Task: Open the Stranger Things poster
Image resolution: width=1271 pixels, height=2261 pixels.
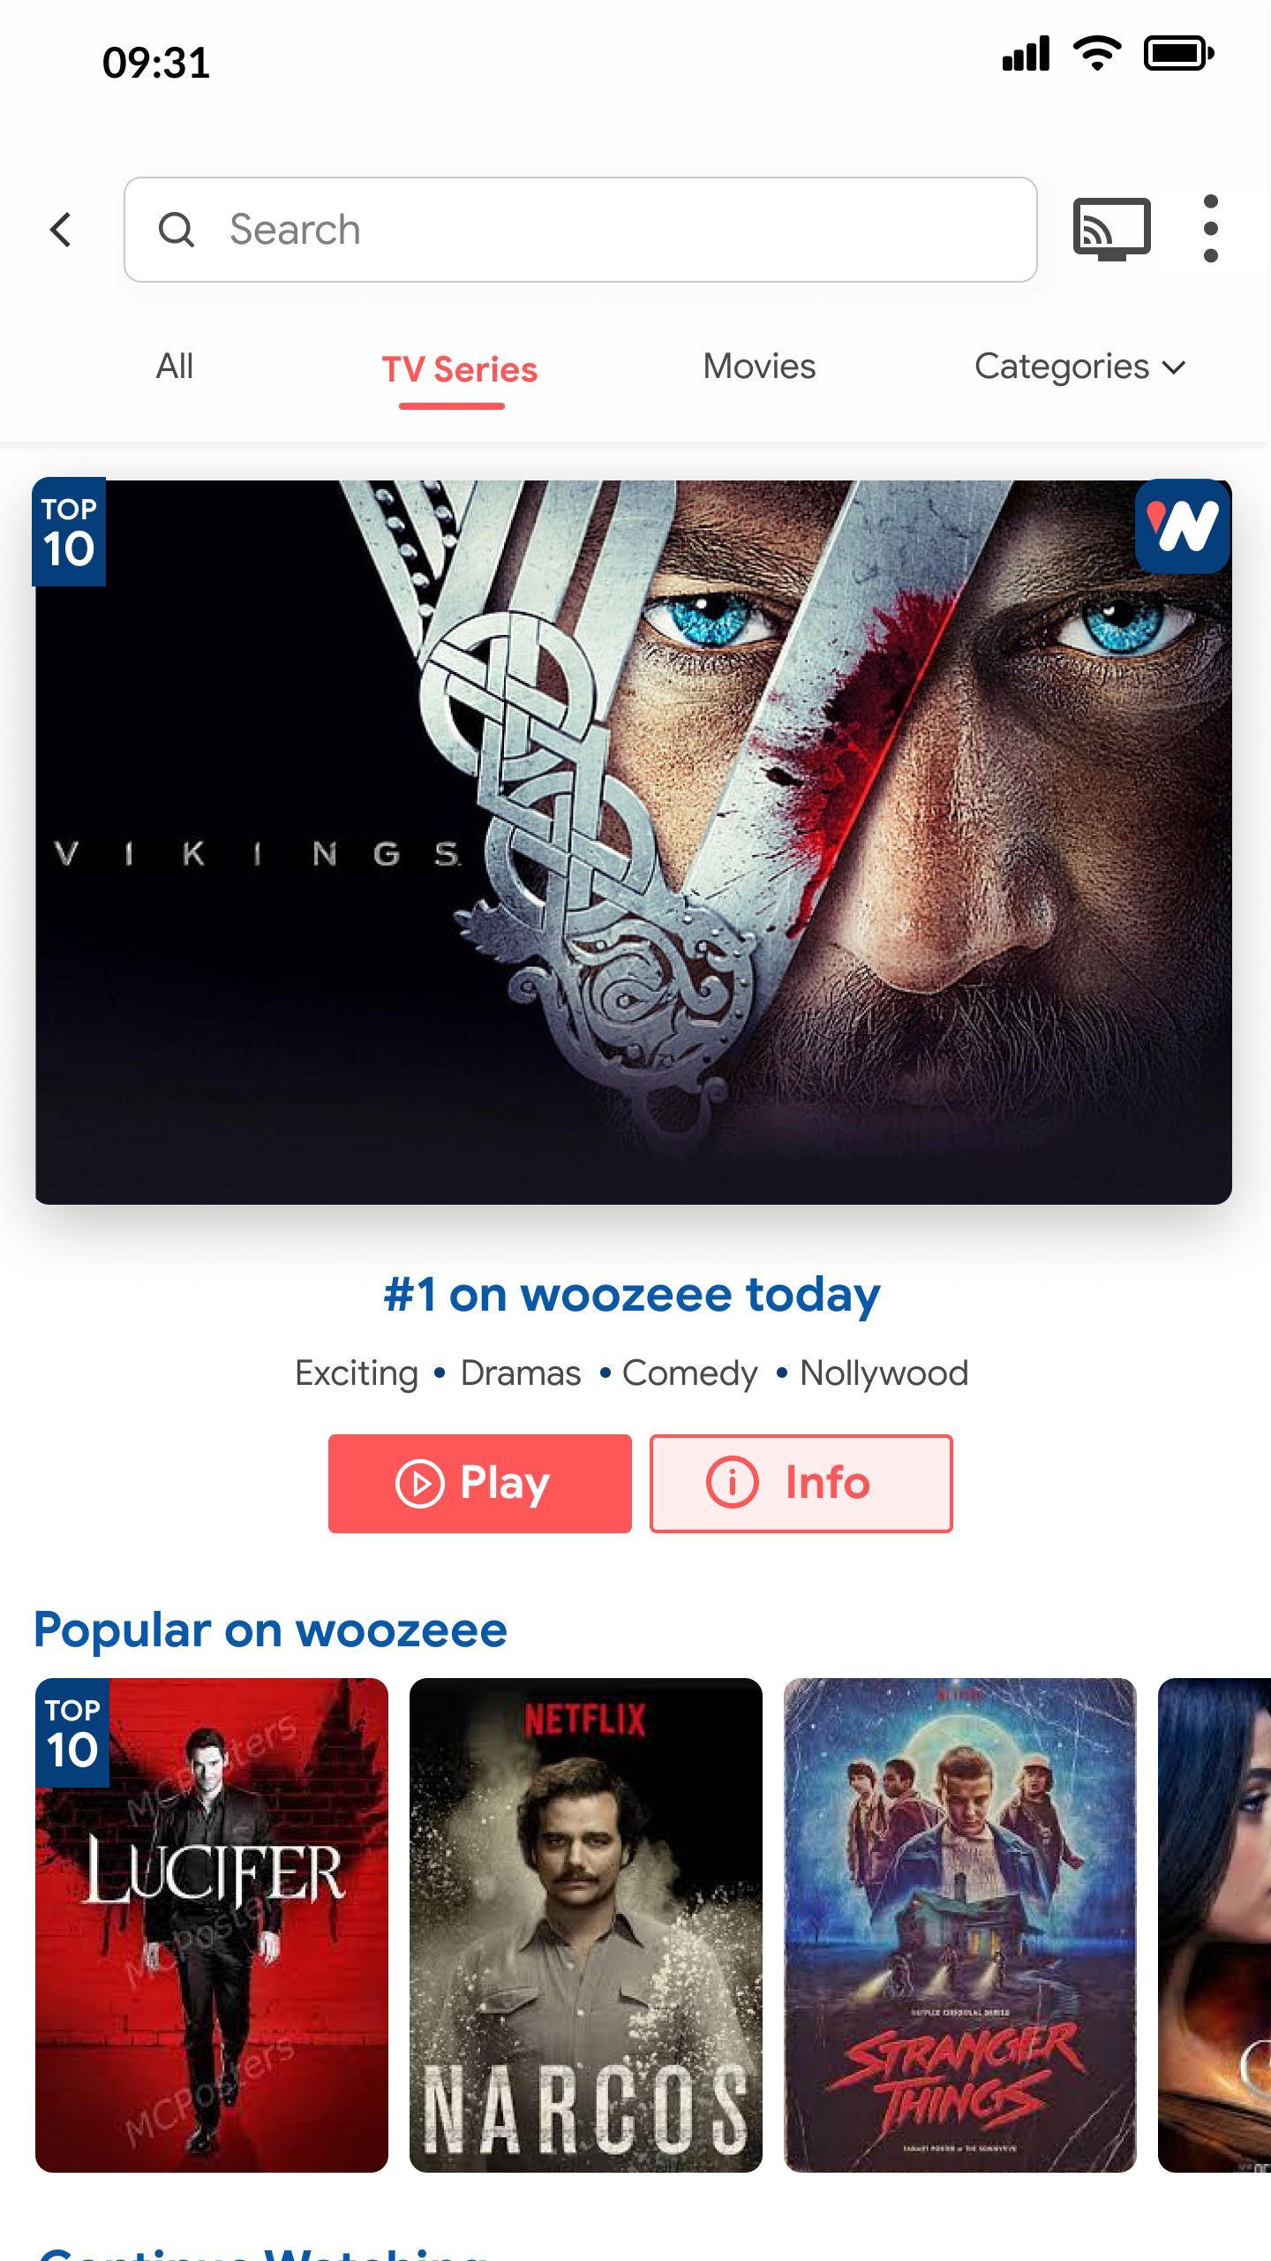Action: pyautogui.click(x=959, y=1925)
